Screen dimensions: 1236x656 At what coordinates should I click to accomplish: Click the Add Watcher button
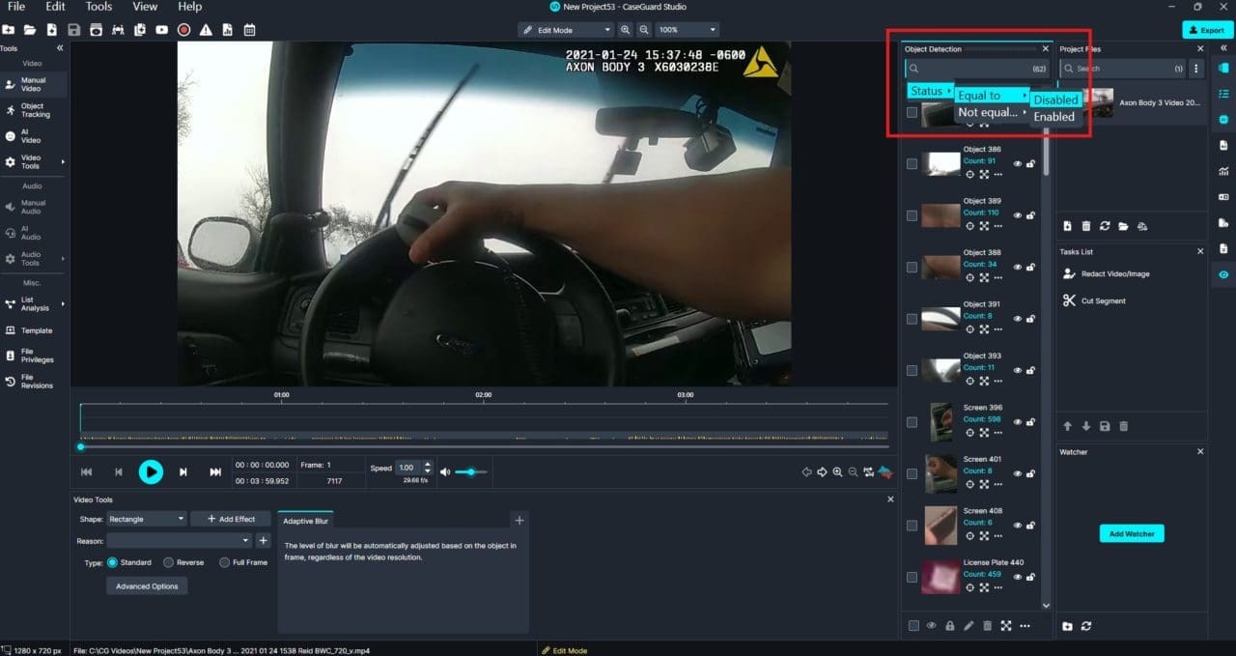pos(1132,533)
